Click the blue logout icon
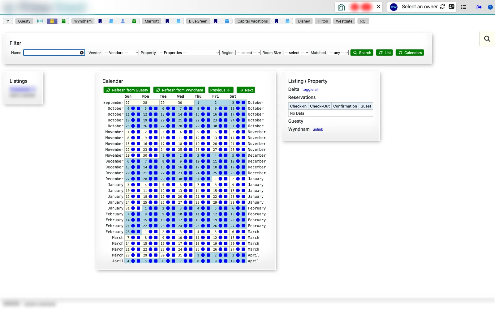Viewport: 495px width, 309px height. [x=479, y=7]
